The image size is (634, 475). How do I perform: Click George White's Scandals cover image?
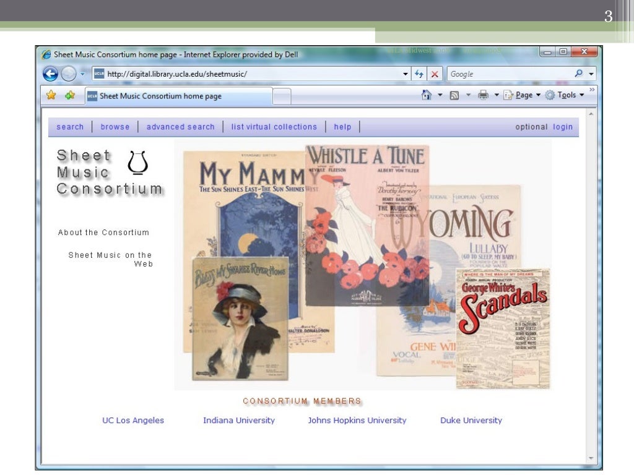tap(503, 329)
